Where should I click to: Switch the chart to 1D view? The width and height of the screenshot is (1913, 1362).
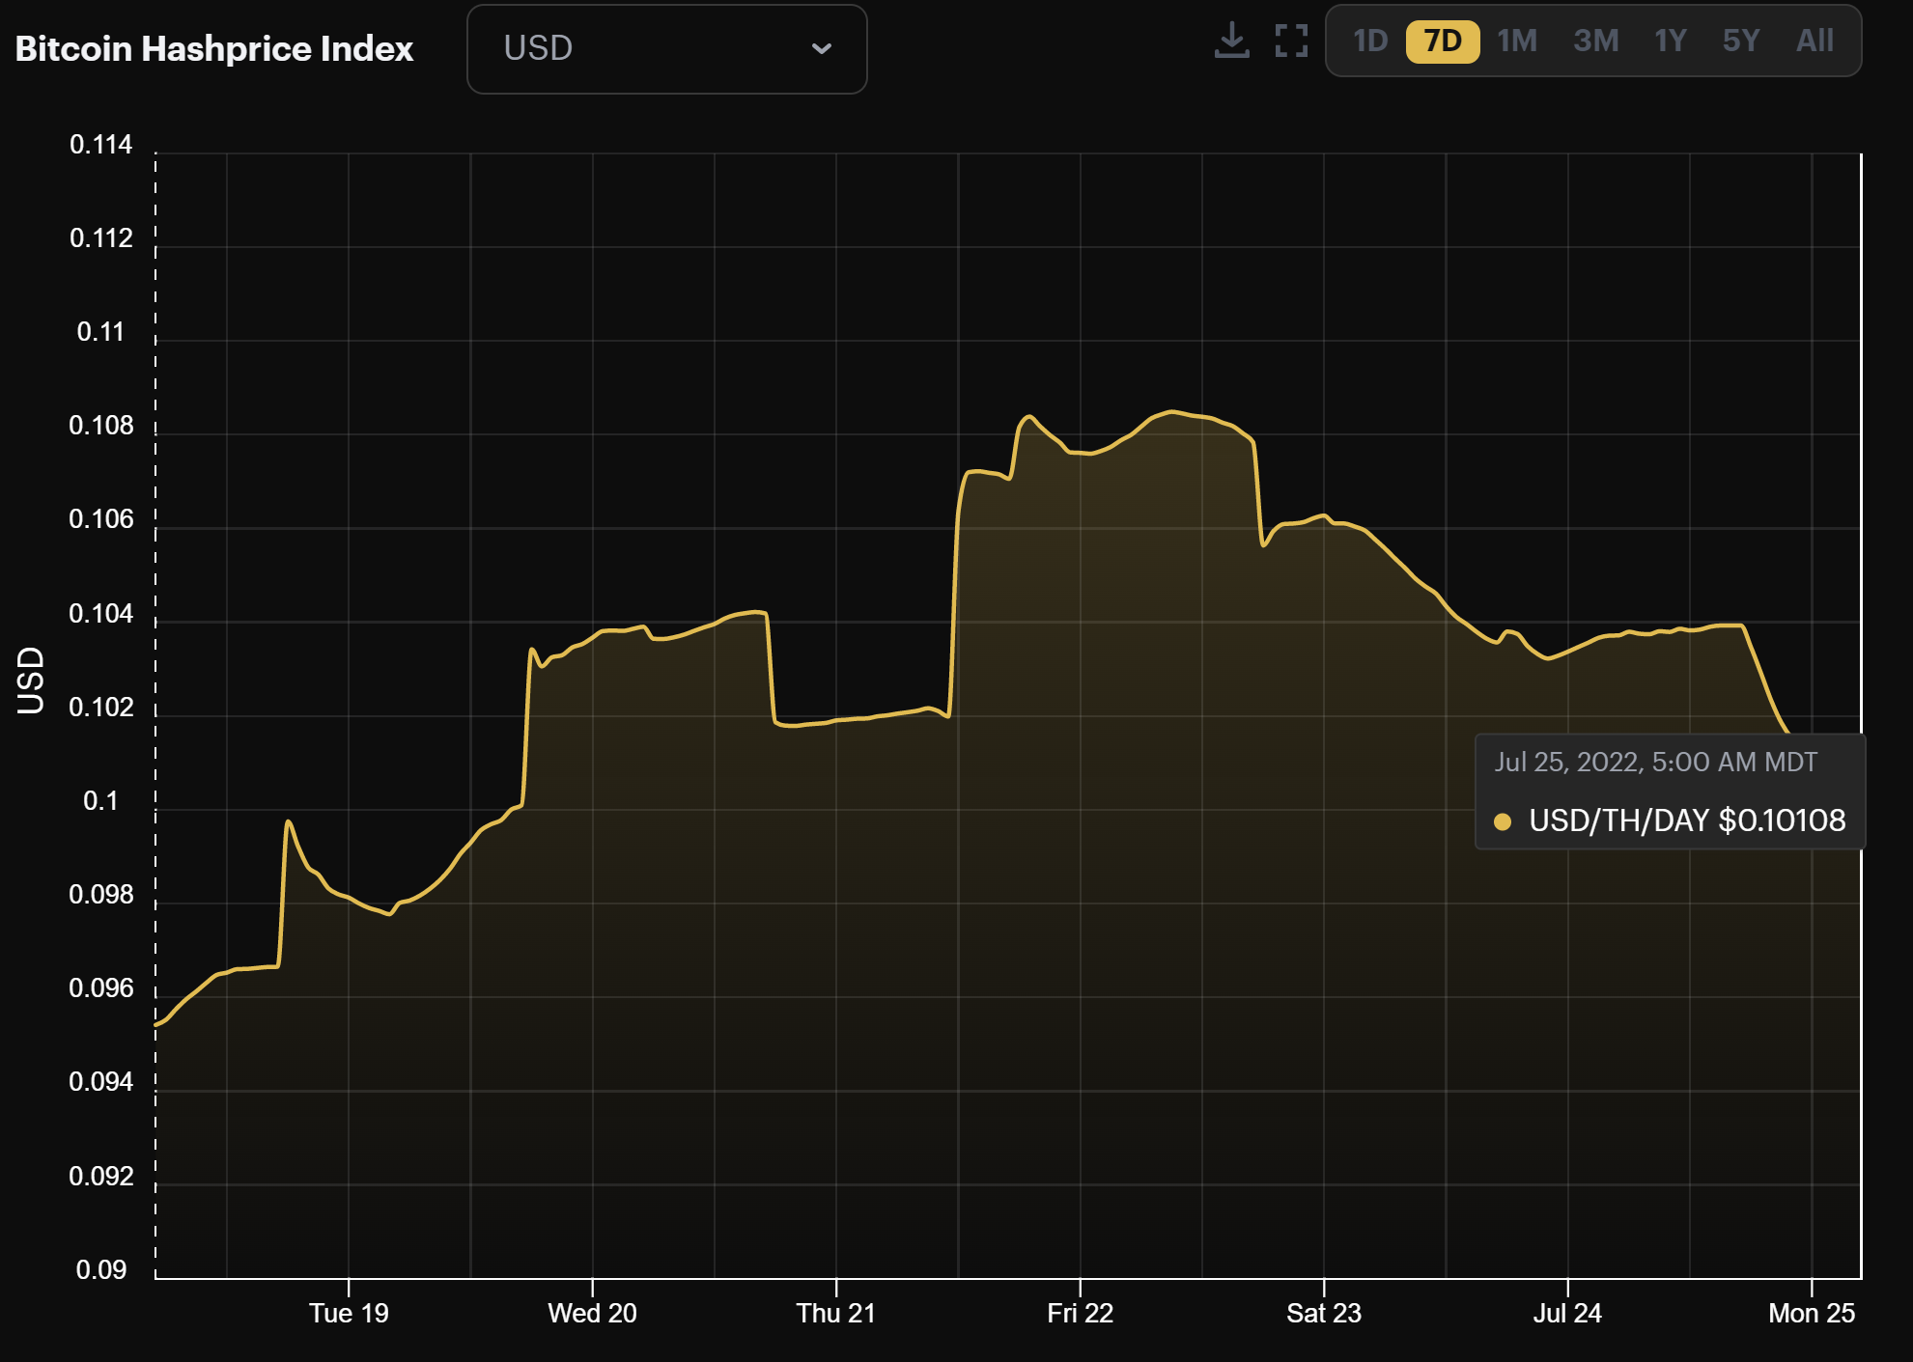1370,41
